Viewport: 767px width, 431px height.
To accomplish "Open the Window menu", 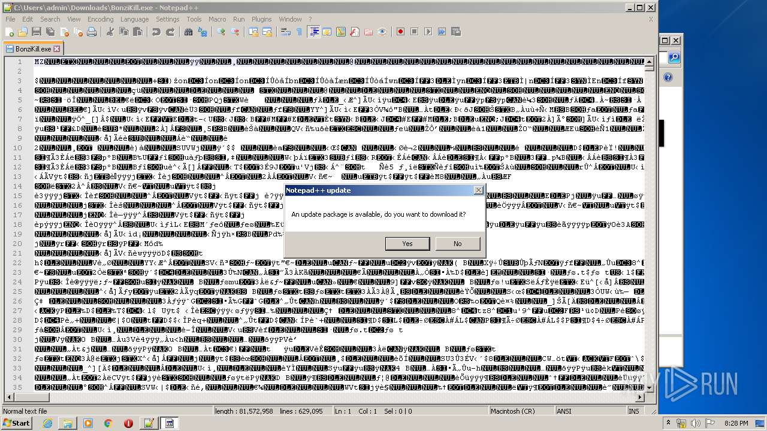I will coord(290,19).
